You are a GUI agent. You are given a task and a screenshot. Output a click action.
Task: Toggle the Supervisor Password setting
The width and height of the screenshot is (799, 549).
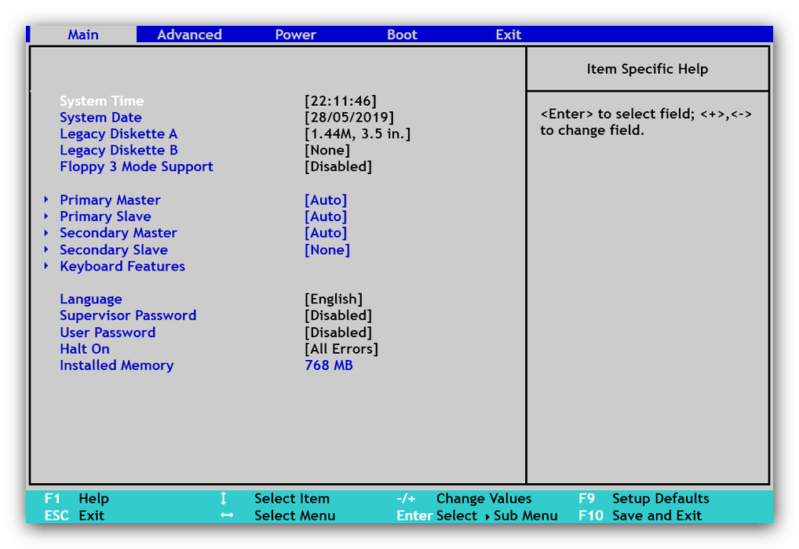click(337, 315)
